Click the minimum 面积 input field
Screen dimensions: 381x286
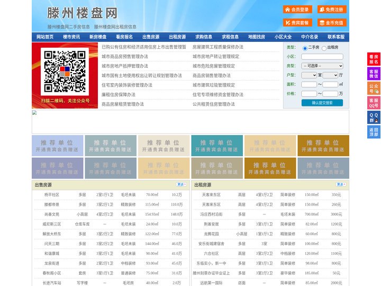point(309,84)
